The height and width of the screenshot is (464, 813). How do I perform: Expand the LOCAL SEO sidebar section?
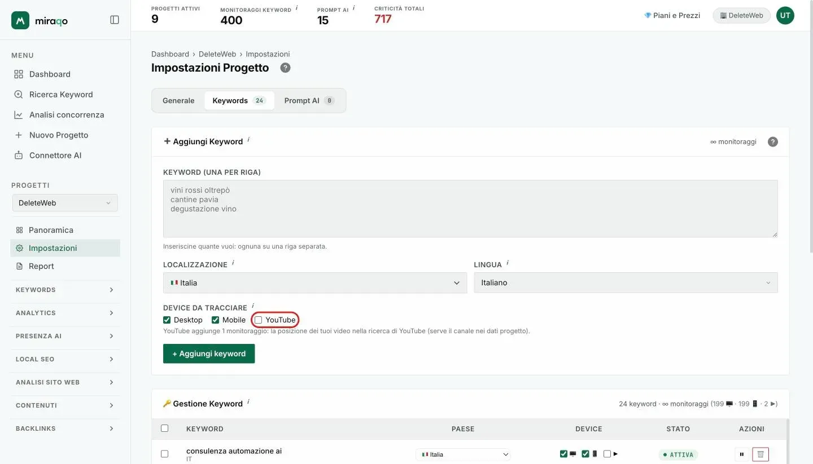point(65,359)
